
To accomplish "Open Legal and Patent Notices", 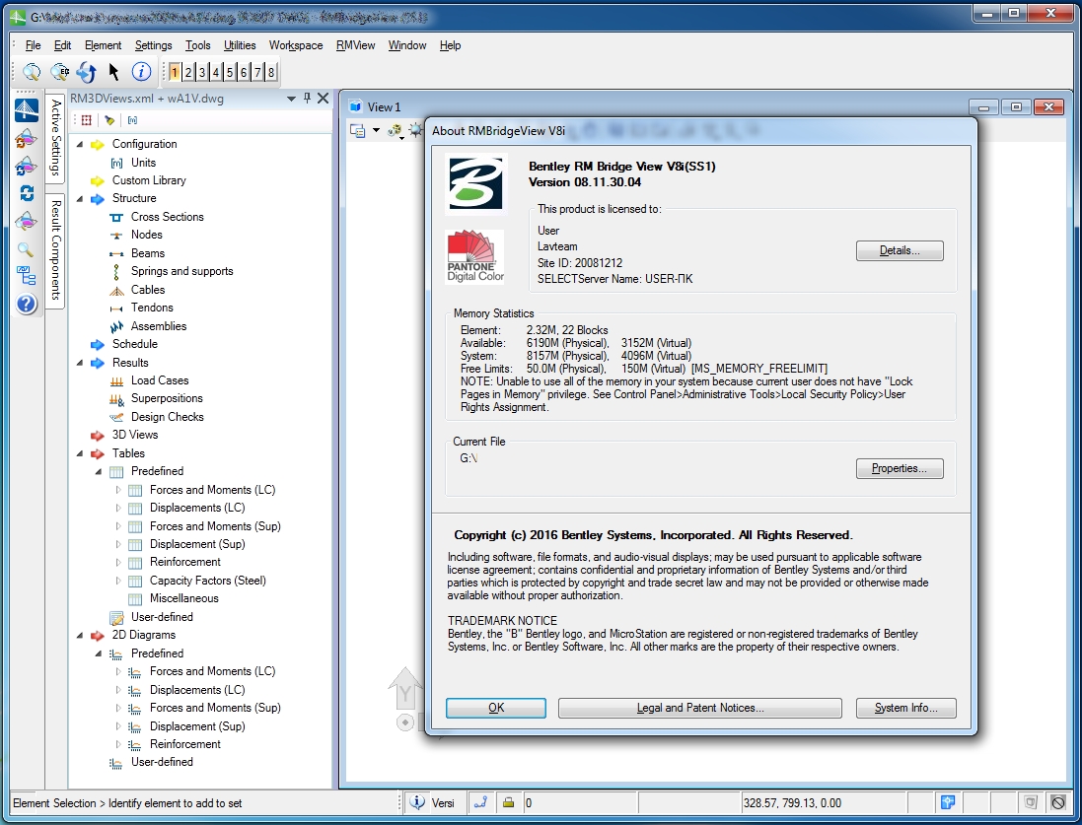I will [x=699, y=708].
